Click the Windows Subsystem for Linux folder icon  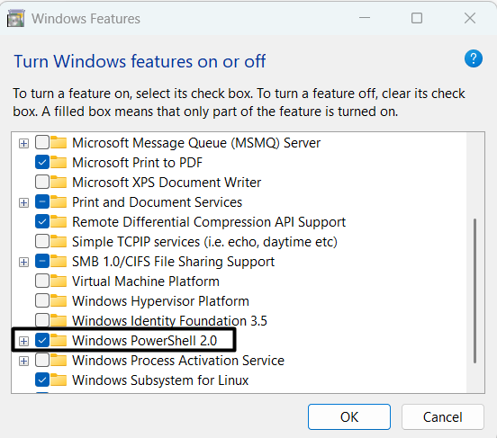click(59, 380)
